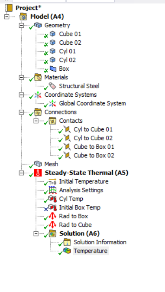
Task: Select the Cube 02 body
Action: coord(70,43)
